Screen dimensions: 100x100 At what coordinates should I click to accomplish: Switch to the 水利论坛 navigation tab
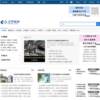(x=65, y=30)
